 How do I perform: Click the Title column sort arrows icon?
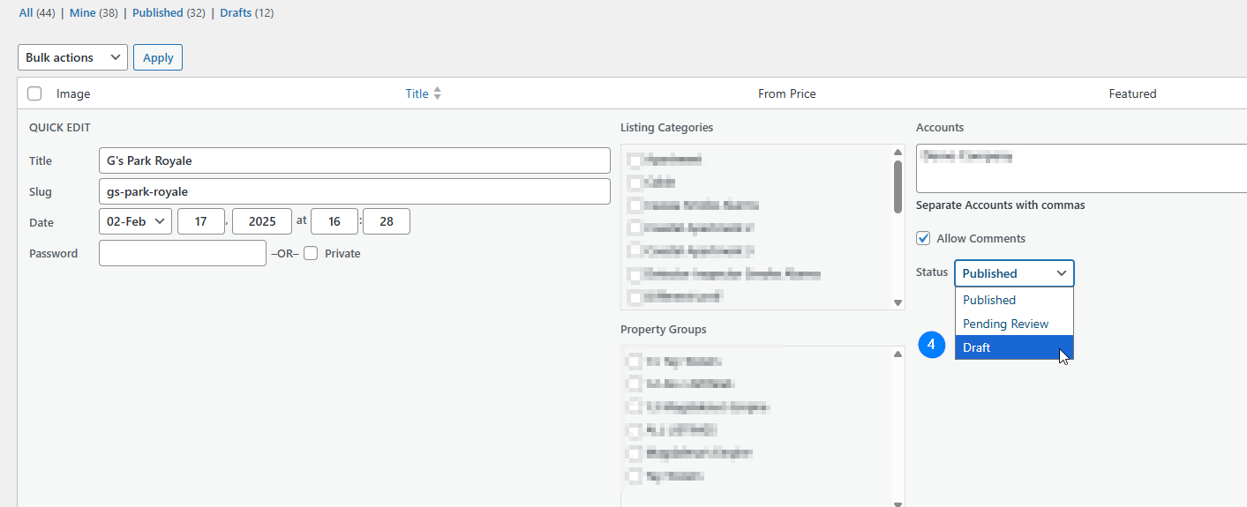point(437,93)
